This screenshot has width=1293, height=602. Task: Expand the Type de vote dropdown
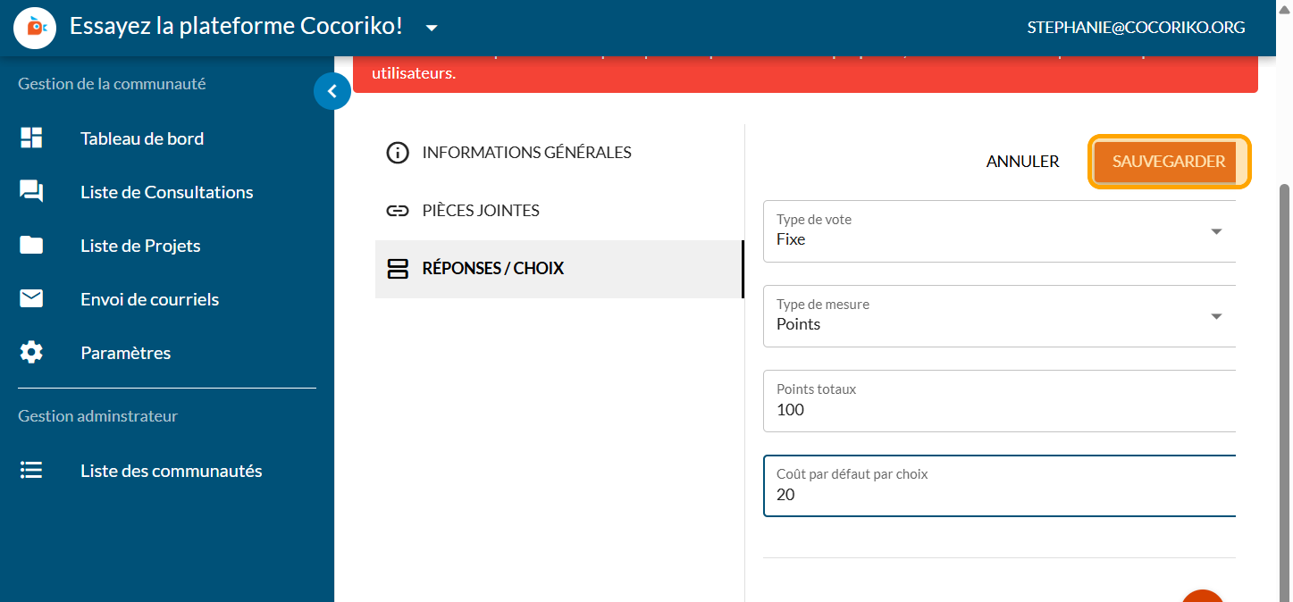pos(1215,231)
